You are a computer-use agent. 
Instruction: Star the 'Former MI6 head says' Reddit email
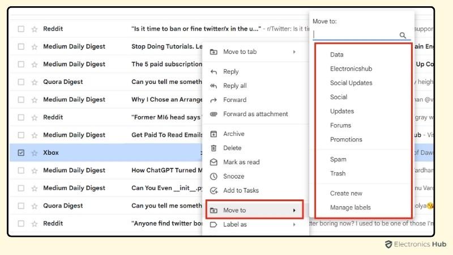click(x=35, y=117)
